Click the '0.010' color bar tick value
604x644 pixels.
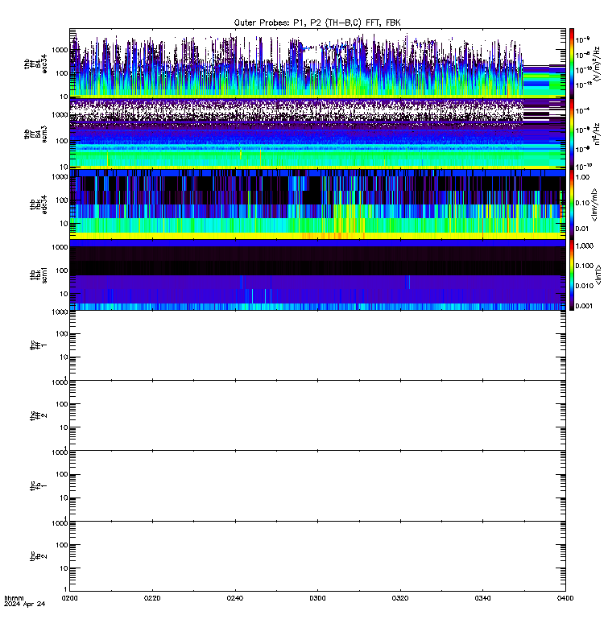(585, 286)
